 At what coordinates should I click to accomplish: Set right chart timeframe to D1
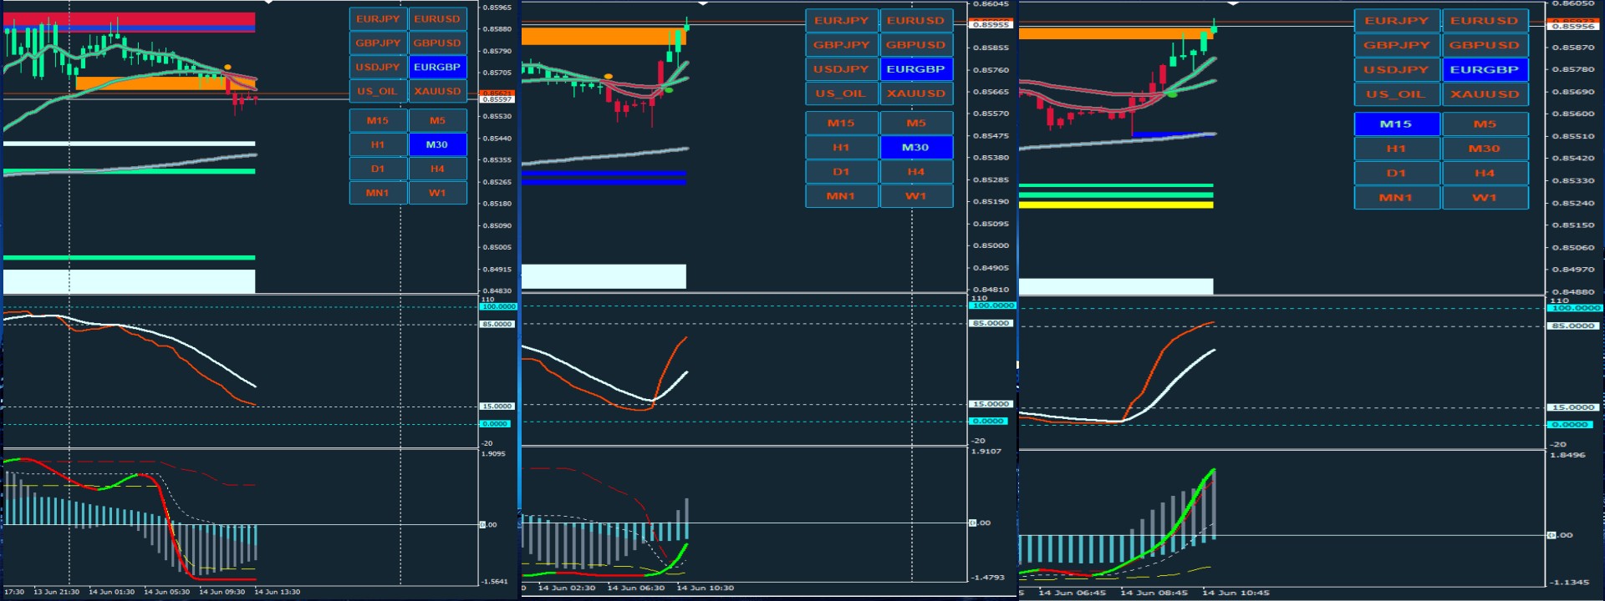tap(1397, 174)
